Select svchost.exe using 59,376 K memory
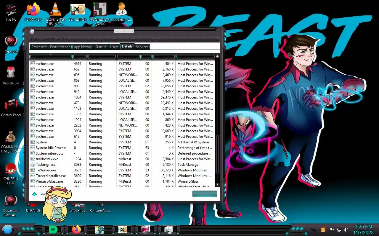The height and width of the screenshot is (236, 379). [x=122, y=97]
